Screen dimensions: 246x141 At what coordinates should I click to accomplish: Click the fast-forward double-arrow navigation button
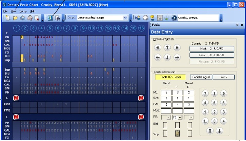(176, 47)
